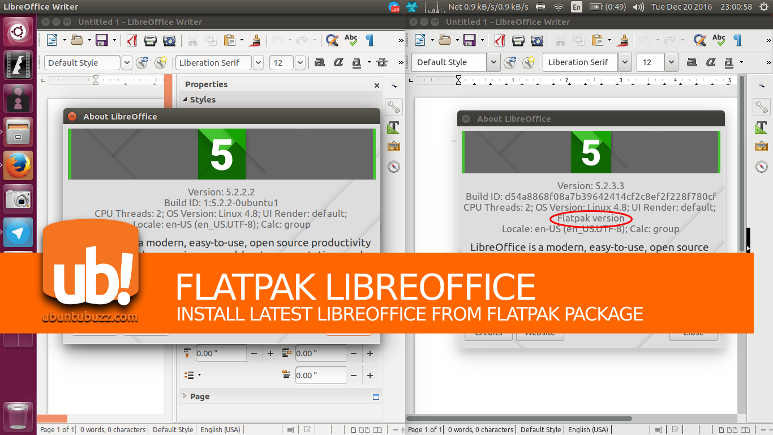Click Save floppy icon in right Writer window
Image resolution: width=773 pixels, height=435 pixels.
pos(470,40)
